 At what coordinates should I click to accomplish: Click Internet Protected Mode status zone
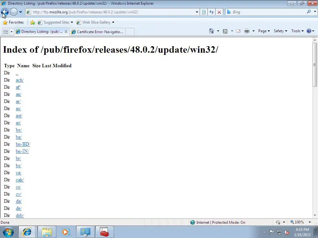coord(218,223)
